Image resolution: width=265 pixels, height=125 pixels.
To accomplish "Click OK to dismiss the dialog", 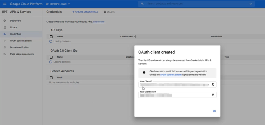I will pyautogui.click(x=214, y=111).
